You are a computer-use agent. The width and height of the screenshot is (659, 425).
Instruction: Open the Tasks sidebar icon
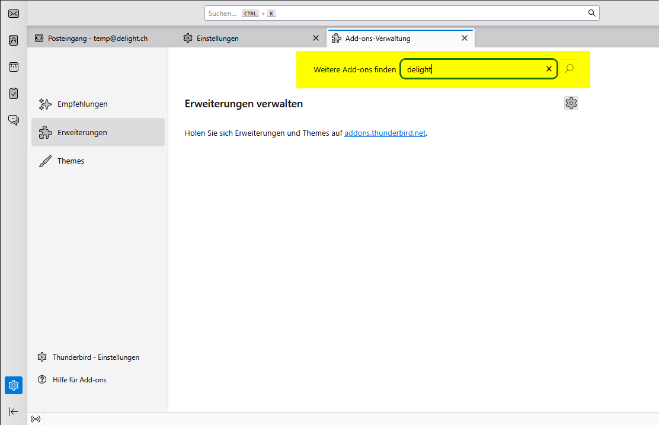click(x=13, y=93)
